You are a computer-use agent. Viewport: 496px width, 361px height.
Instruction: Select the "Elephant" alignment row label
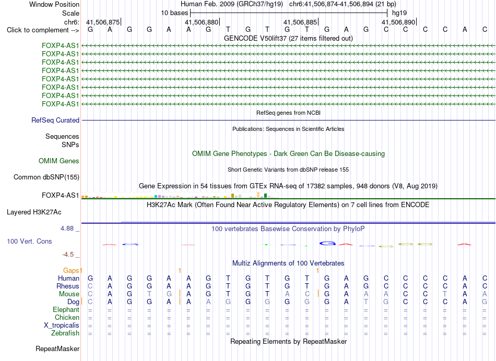pyautogui.click(x=66, y=310)
